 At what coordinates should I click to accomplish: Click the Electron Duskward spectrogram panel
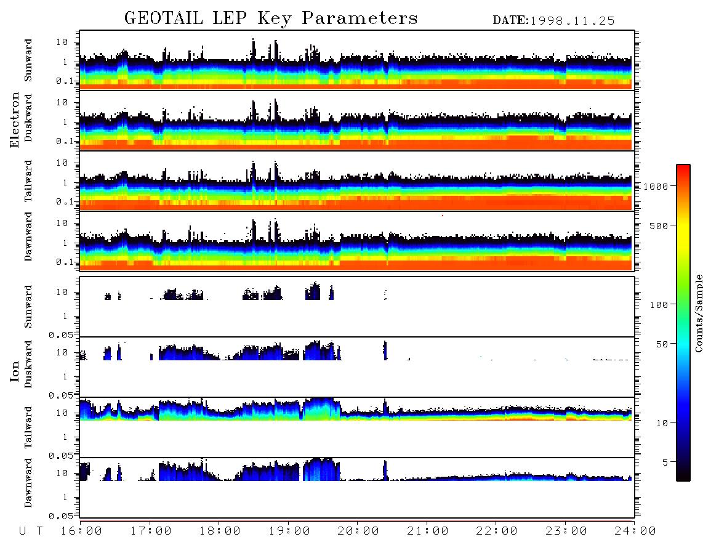pyautogui.click(x=357, y=120)
